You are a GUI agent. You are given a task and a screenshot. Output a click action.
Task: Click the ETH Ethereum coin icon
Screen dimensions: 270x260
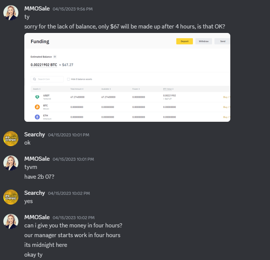[x=37, y=117]
